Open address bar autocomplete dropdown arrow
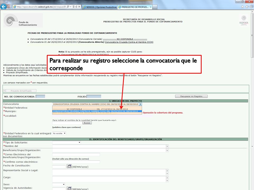This screenshot has height=190, width=254. [71, 7]
